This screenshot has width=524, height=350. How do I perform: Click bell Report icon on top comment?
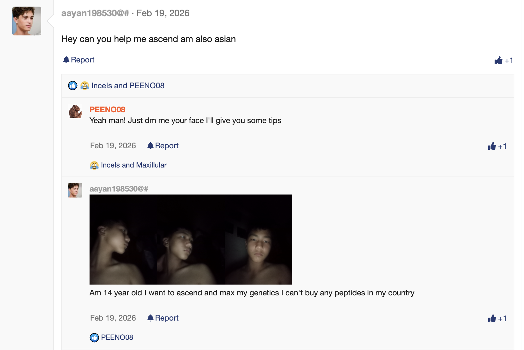tap(66, 60)
